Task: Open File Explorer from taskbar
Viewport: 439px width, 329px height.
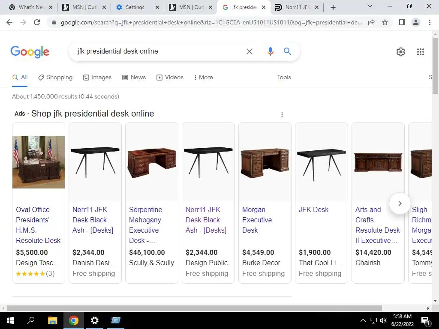Action: coord(52,320)
